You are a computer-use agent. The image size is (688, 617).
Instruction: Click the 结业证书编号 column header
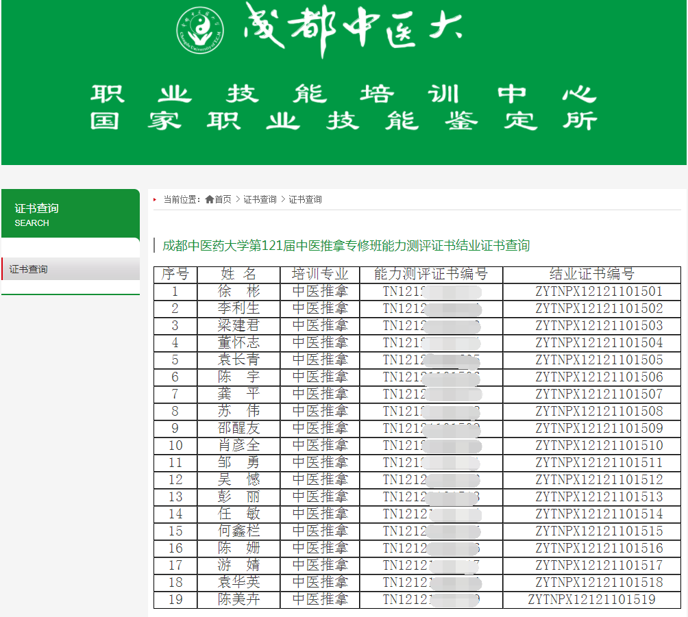[591, 274]
